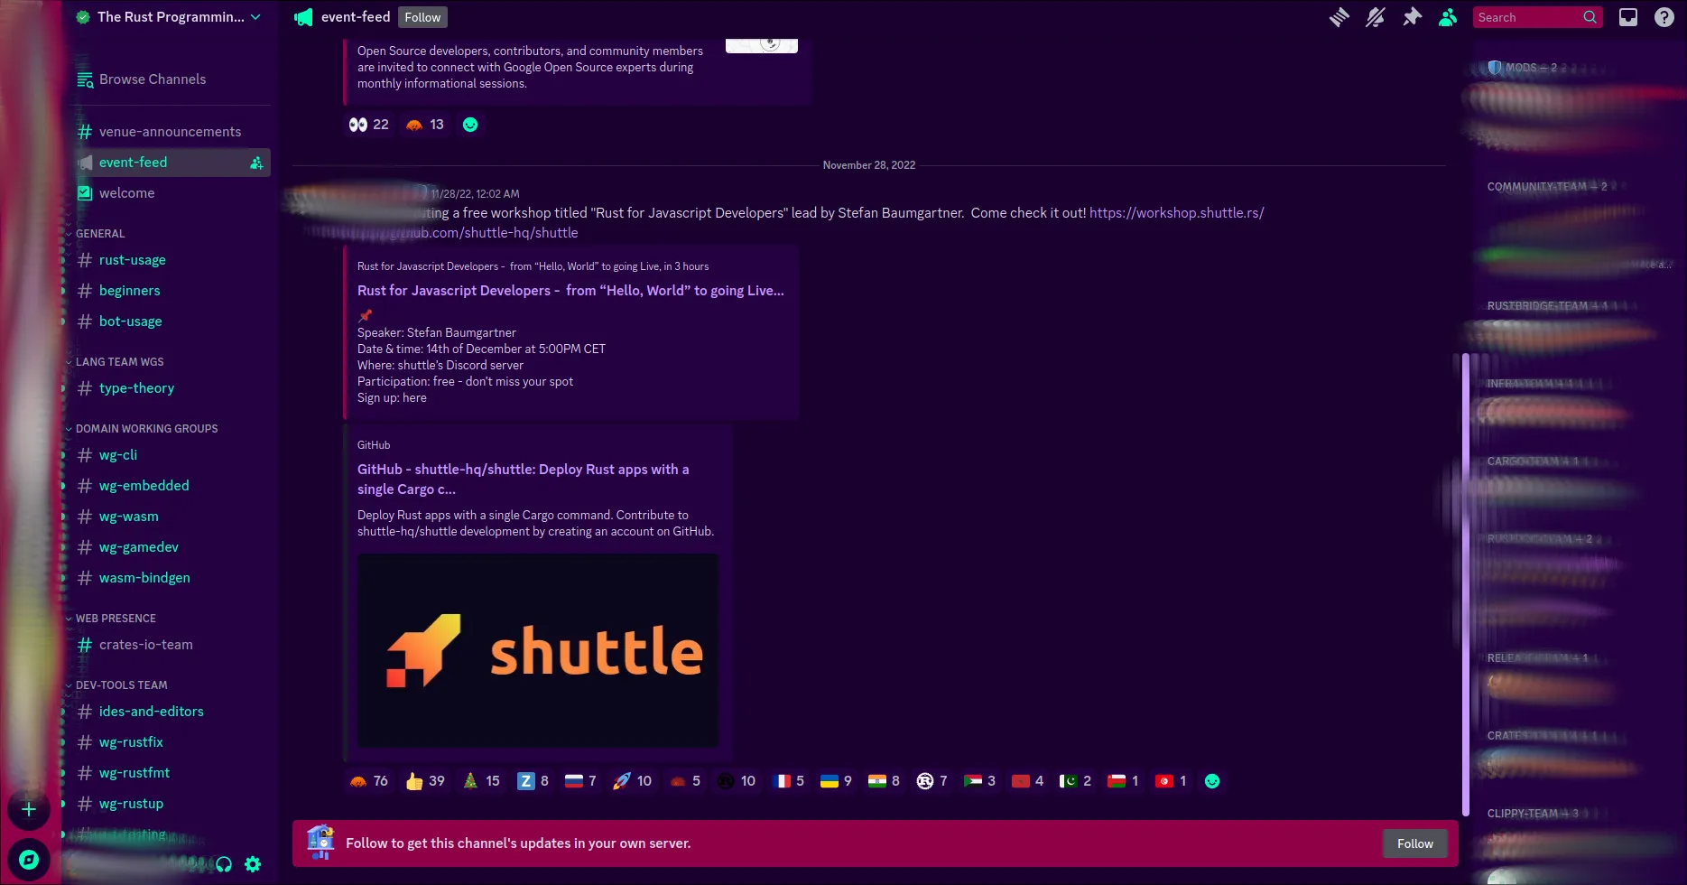
Task: Collapse the LANG TEAM WGS category
Action: (x=119, y=362)
